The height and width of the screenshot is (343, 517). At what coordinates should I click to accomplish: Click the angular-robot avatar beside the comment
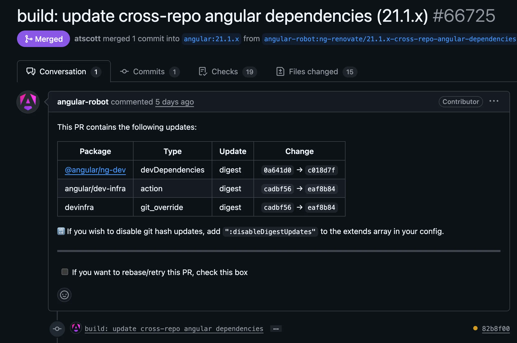28,102
